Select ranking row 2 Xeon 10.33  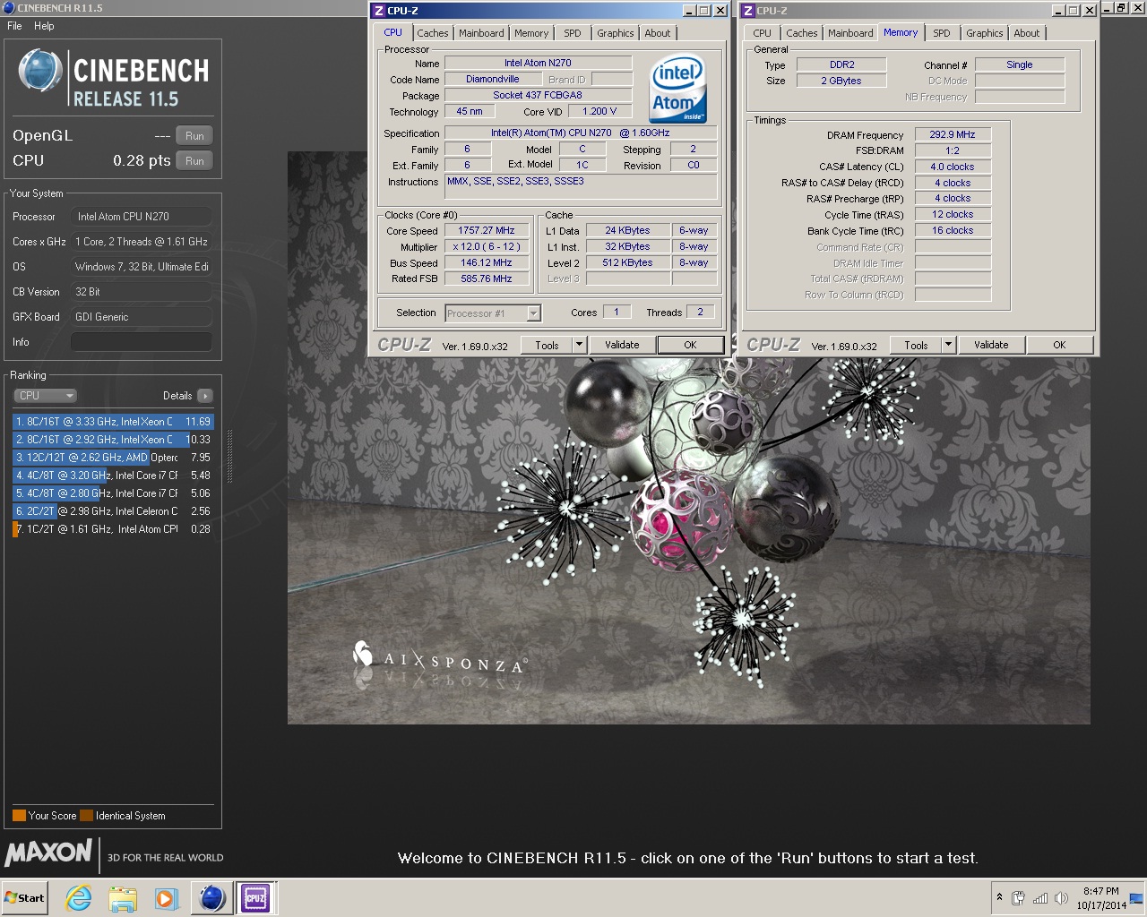click(x=112, y=440)
